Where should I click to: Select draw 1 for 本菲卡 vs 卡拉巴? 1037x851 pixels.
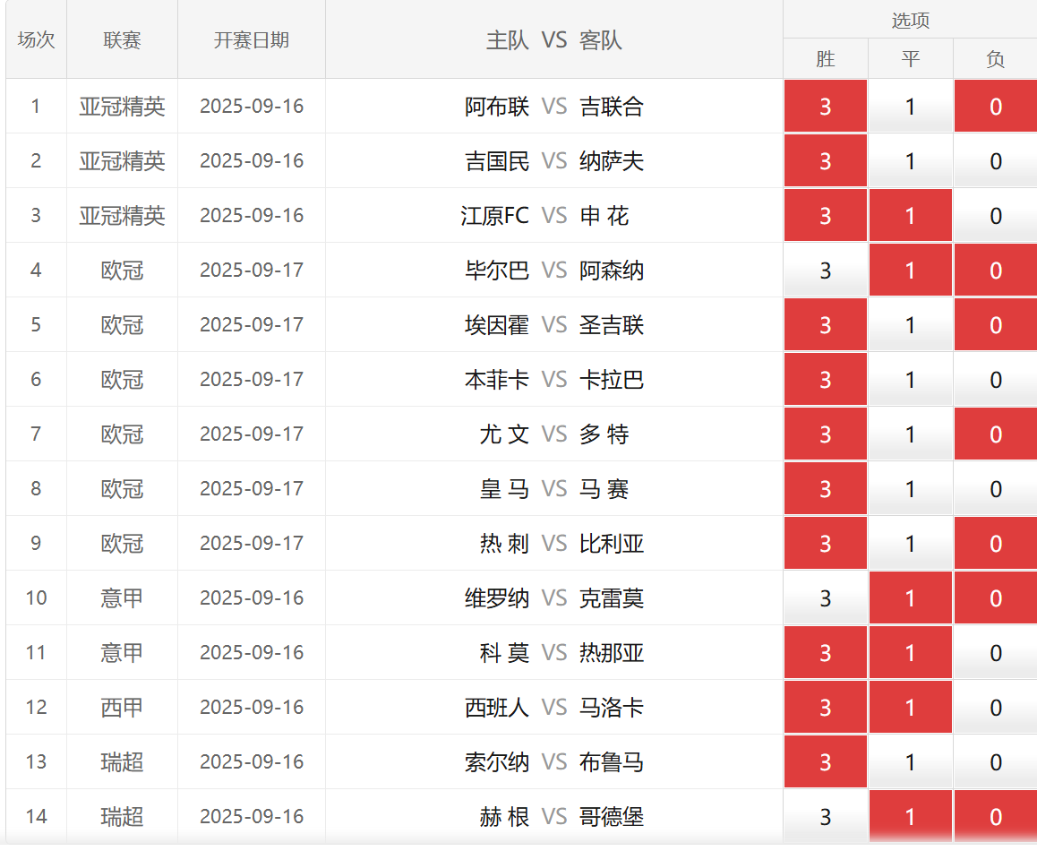tap(910, 379)
